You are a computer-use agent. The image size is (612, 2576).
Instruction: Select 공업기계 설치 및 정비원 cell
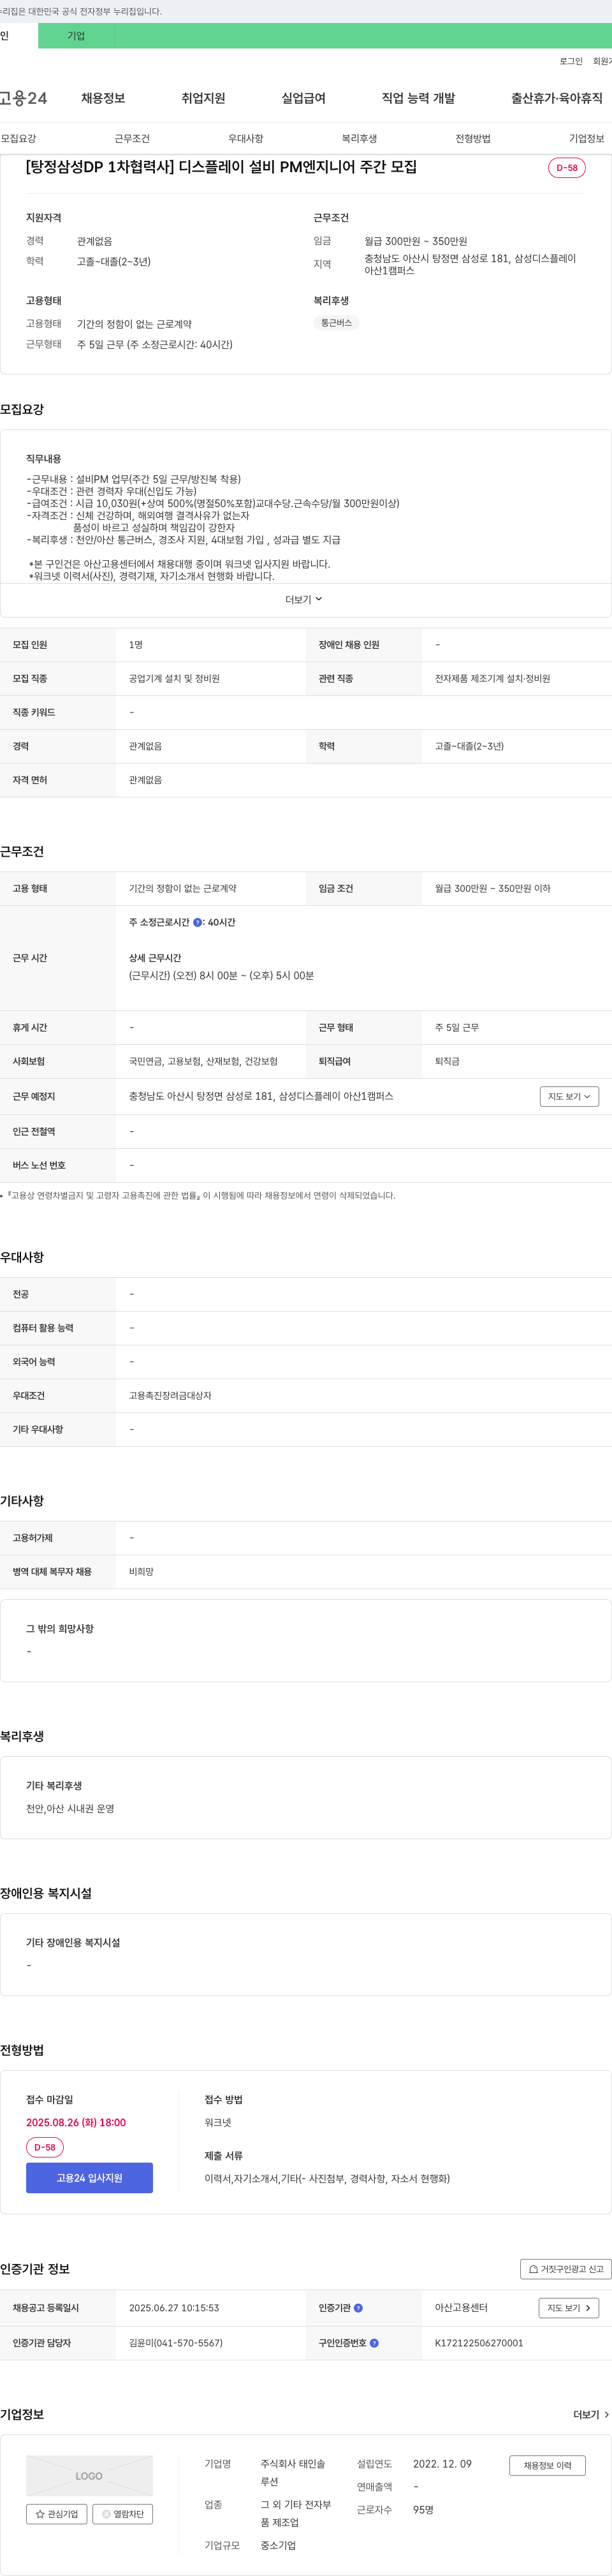(x=174, y=678)
